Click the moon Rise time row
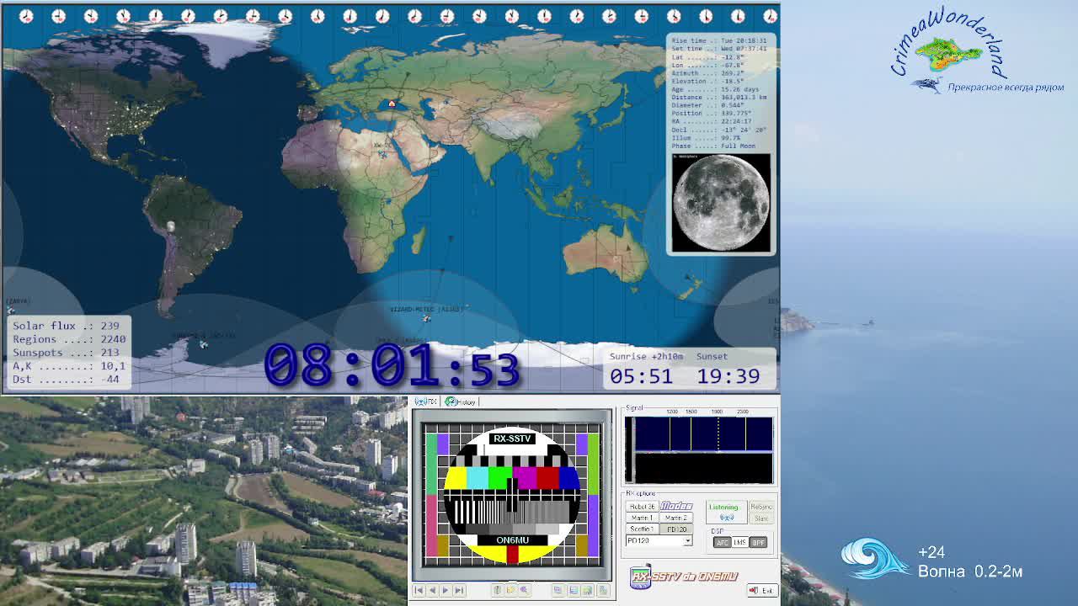1078x606 pixels. (719, 40)
